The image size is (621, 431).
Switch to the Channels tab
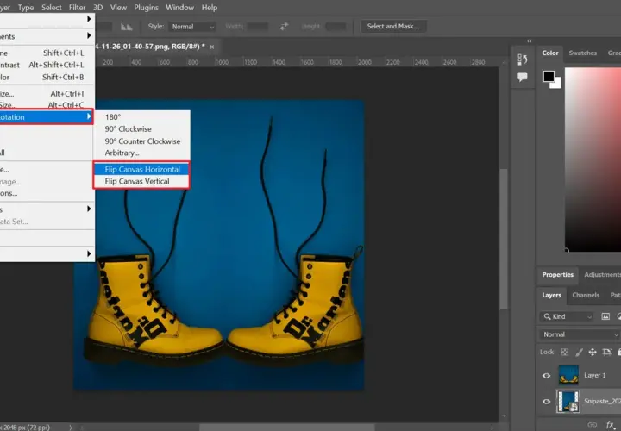pyautogui.click(x=586, y=295)
